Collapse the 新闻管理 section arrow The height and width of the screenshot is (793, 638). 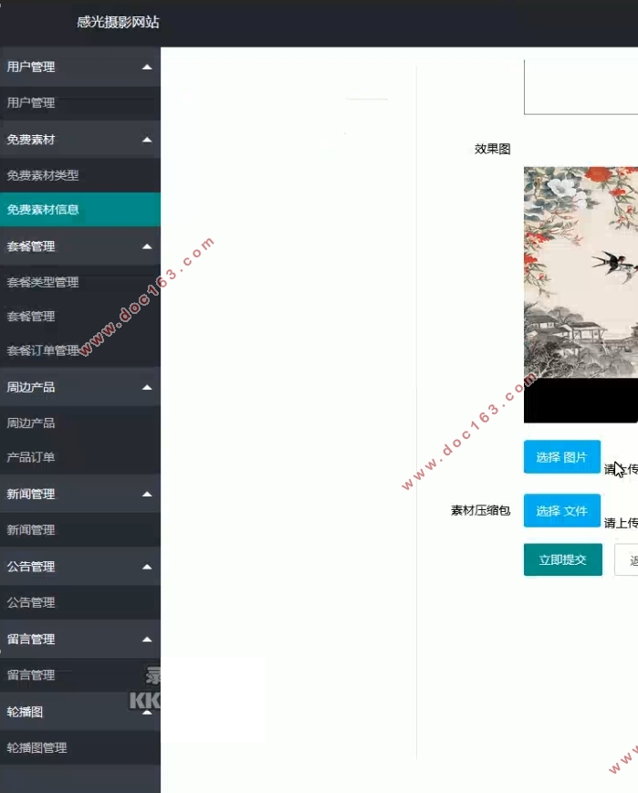point(147,494)
